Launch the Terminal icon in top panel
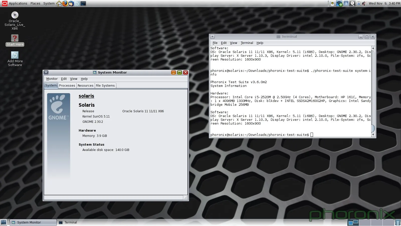 (x=83, y=4)
